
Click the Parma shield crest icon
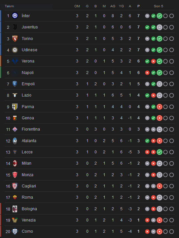(15, 107)
